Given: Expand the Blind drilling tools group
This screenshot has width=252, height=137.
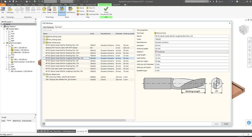Looking at the screenshot, I should [x=44, y=36].
